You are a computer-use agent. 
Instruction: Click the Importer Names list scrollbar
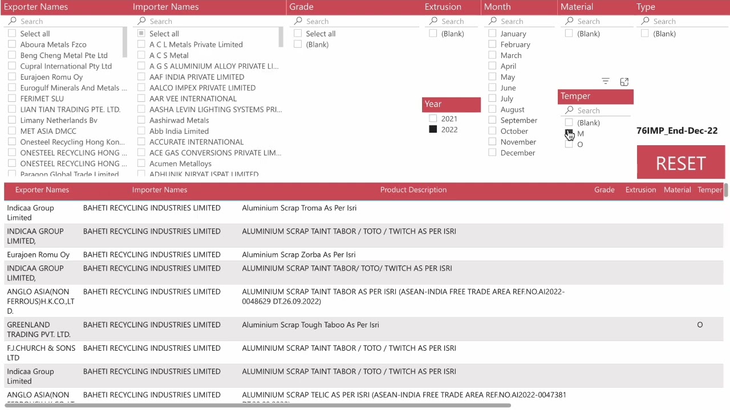(281, 37)
